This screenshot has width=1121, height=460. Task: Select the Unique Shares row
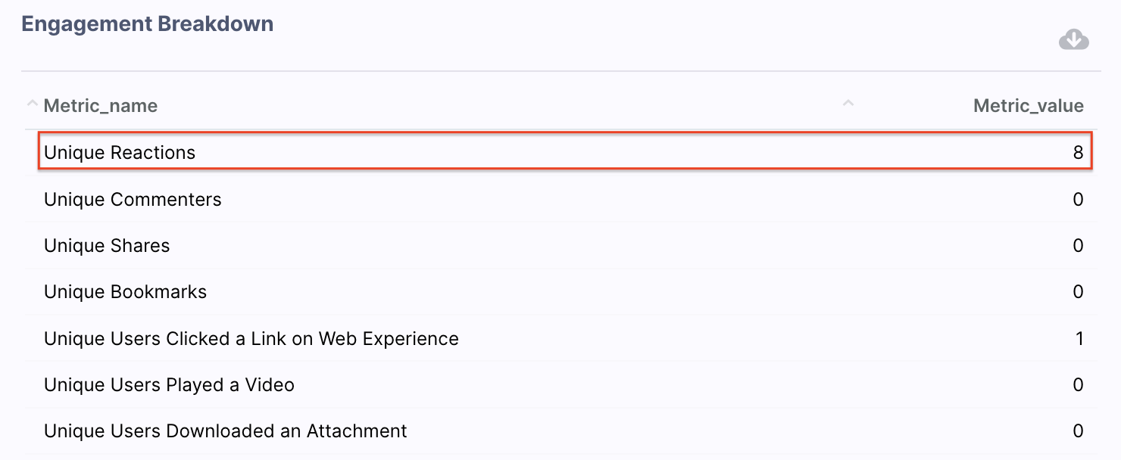560,245
